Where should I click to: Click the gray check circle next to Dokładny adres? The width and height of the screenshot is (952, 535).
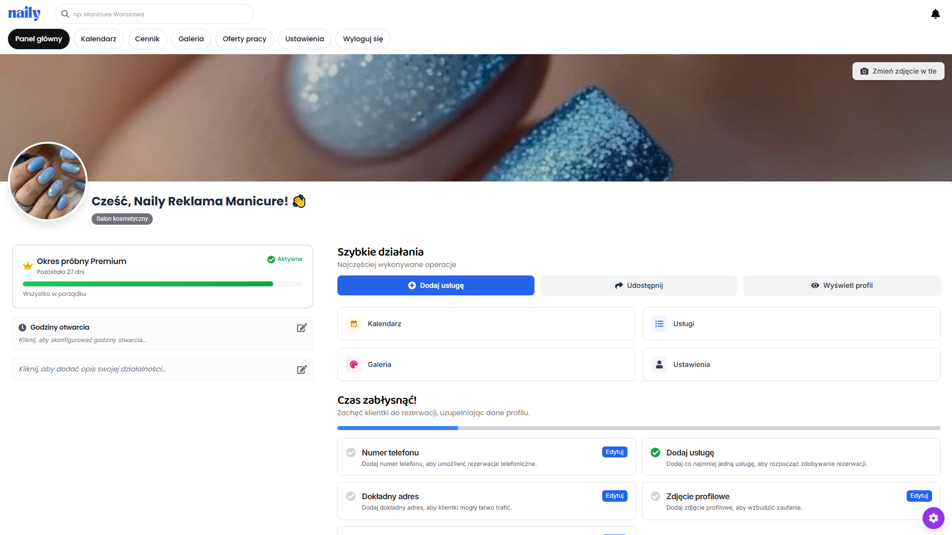coord(350,496)
